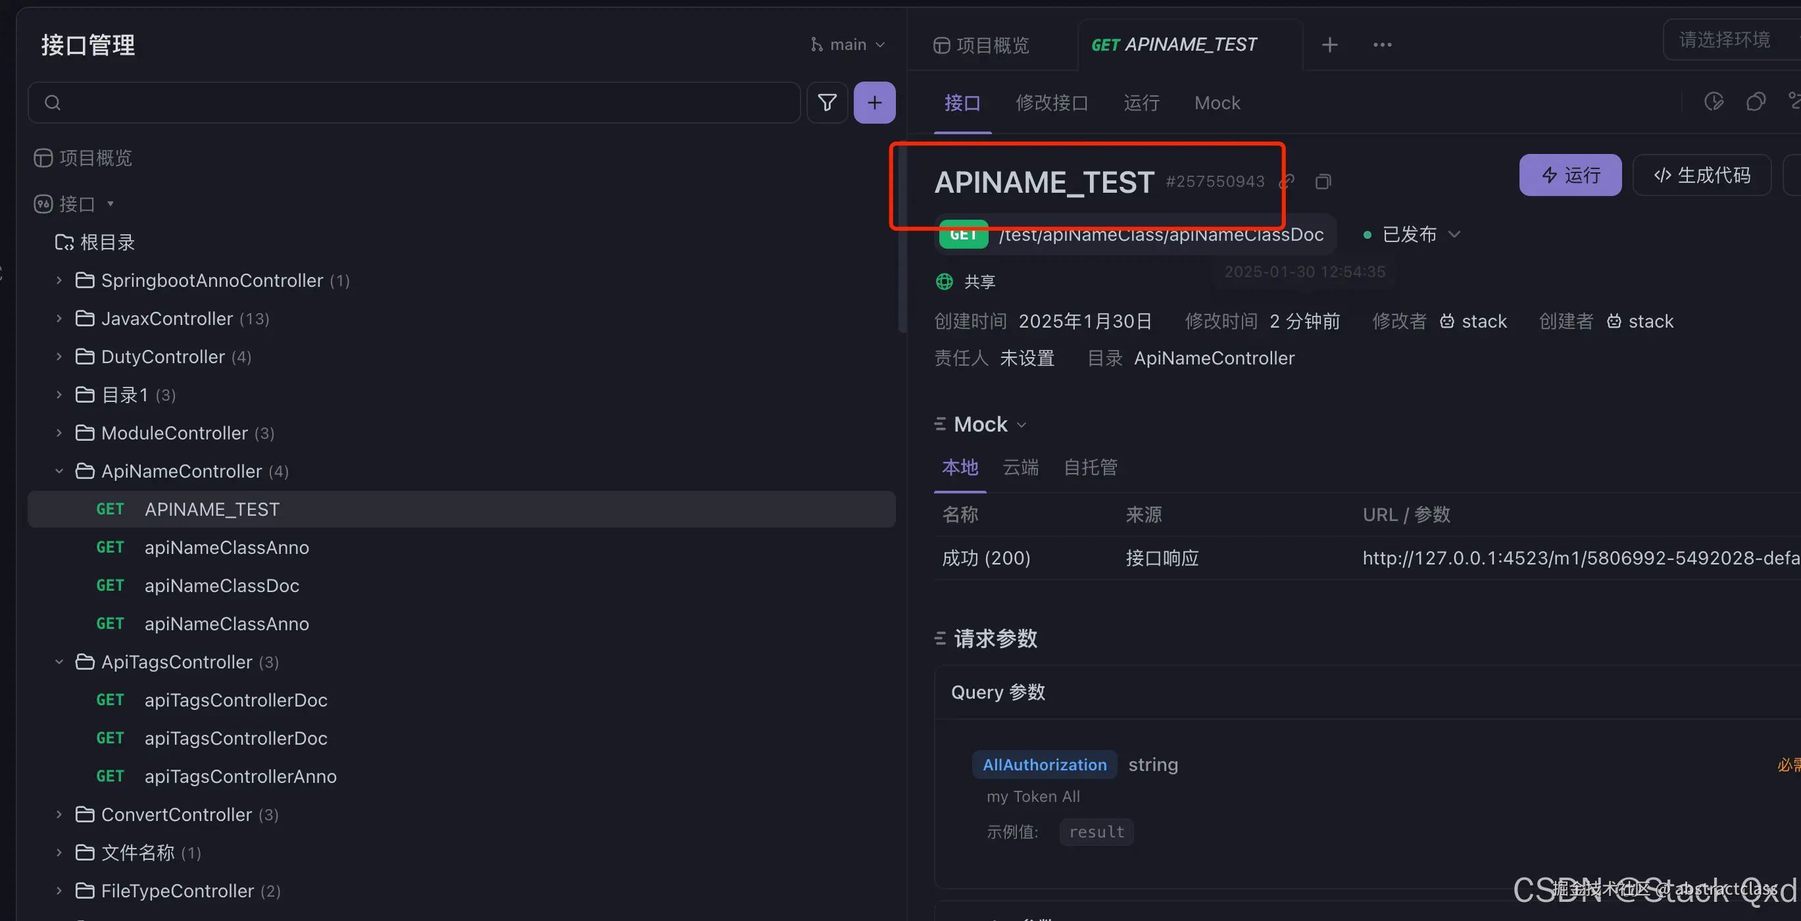The height and width of the screenshot is (921, 1801).
Task: Click the 根目录 folder icon
Action: 64,241
